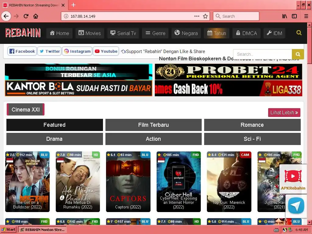Image resolution: width=312 pixels, height=234 pixels.
Task: Open the 114 min BLU movie card rated 5.6
Action: coord(229,222)
